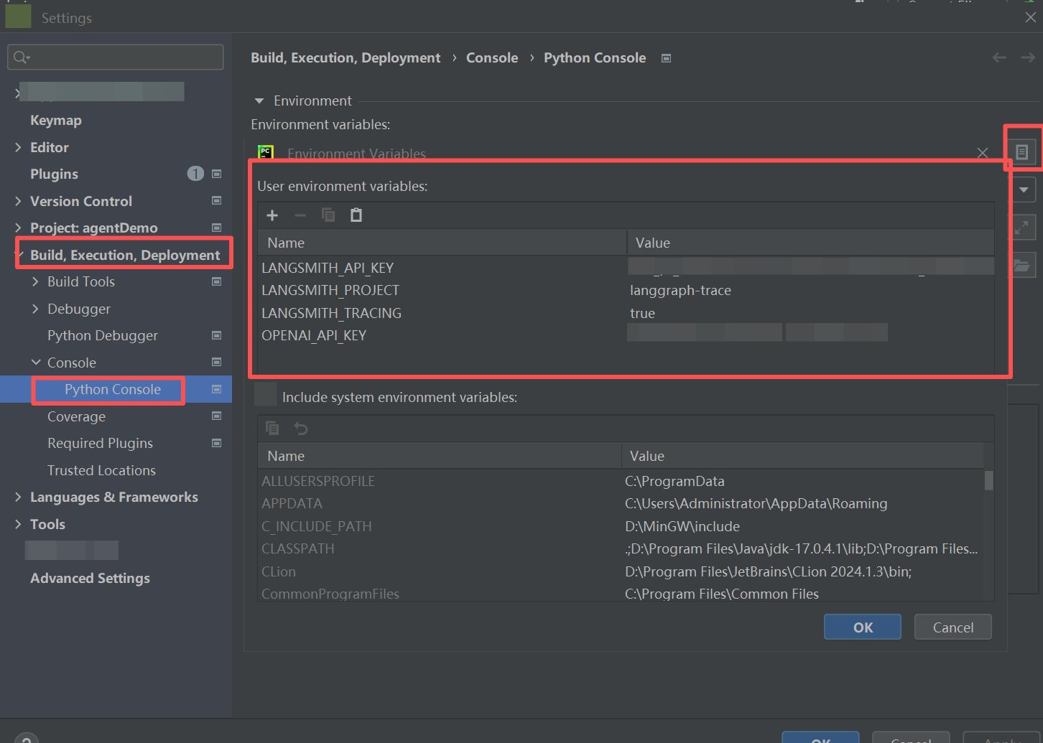This screenshot has height=743, width=1043.
Task: Select the LANGSMITH_PROJECT variable name
Action: click(330, 290)
